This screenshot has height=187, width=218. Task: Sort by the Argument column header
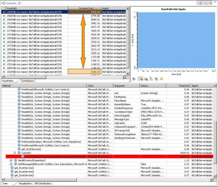[x=126, y=86]
